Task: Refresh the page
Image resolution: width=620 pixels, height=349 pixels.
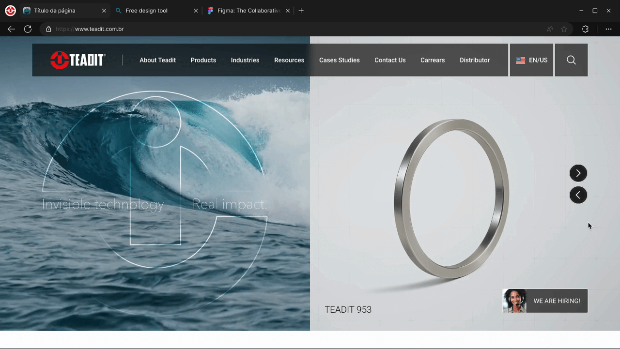Action: point(28,29)
